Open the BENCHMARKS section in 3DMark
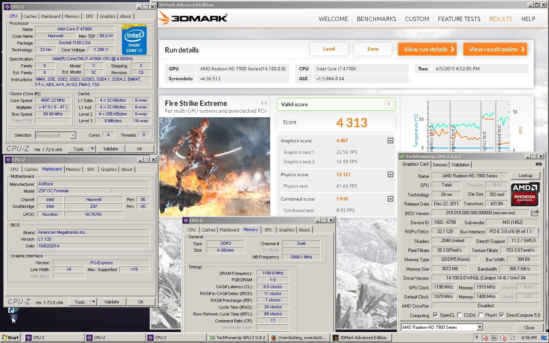The height and width of the screenshot is (343, 549). pos(376,19)
